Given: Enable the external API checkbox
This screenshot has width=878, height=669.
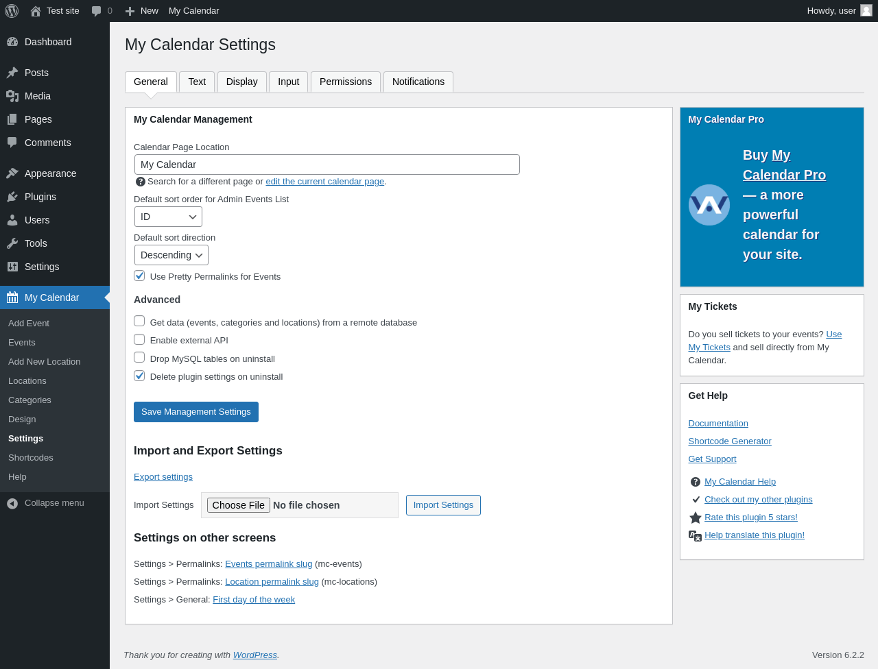Looking at the screenshot, I should click(139, 339).
